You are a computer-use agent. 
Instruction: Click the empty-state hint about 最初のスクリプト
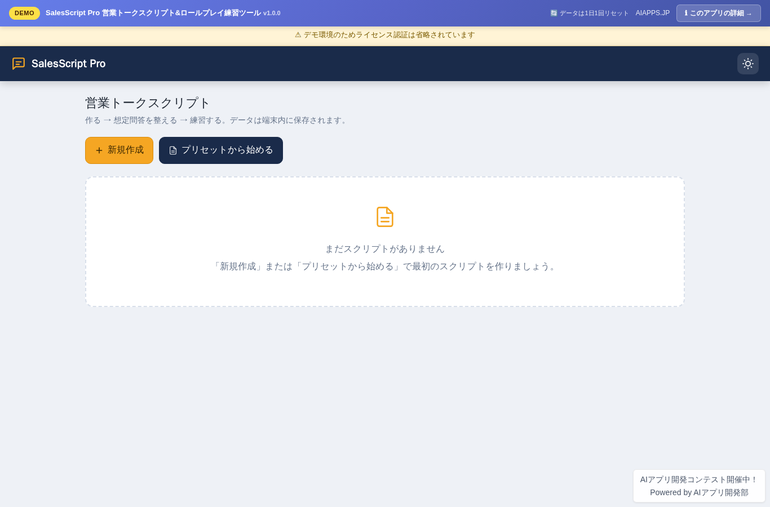point(385,266)
